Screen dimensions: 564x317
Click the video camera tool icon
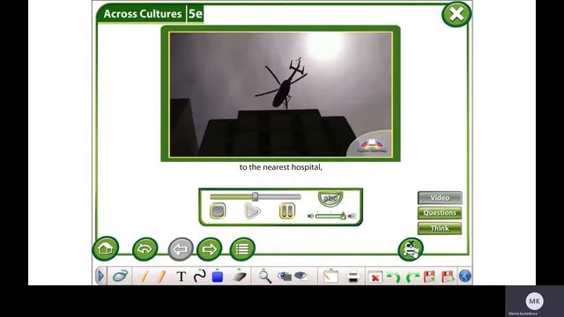coord(411,248)
